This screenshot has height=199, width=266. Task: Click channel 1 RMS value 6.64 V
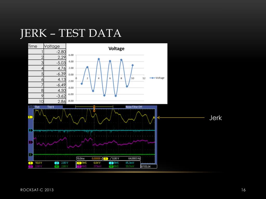click(x=97, y=163)
